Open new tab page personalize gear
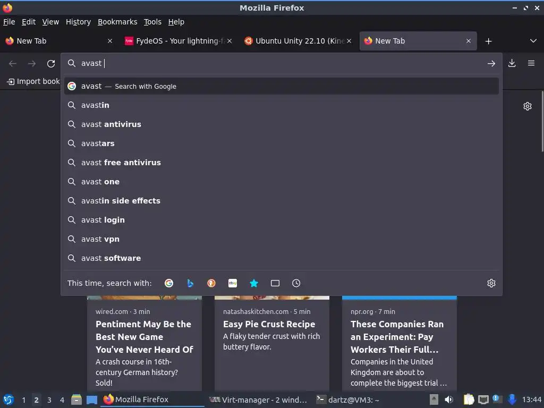Screen dimensions: 544x408 pyautogui.click(x=528, y=106)
